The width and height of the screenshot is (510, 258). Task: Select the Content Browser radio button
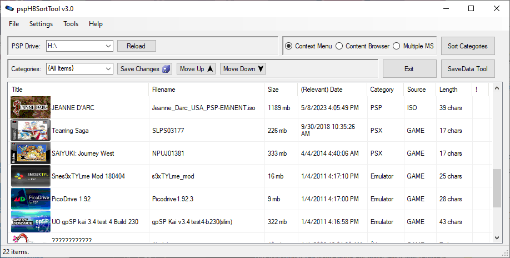[339, 46]
